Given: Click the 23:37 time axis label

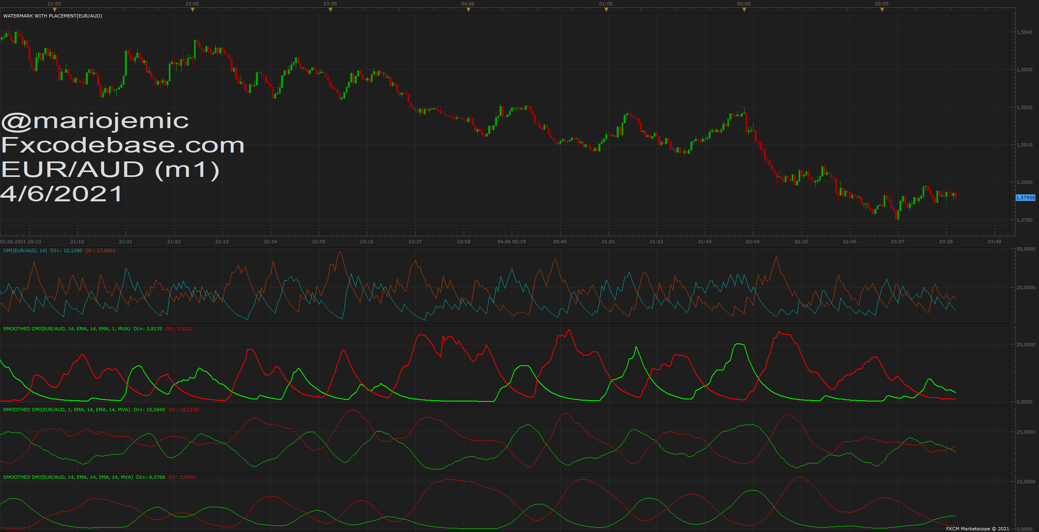Looking at the screenshot, I should 415,242.
